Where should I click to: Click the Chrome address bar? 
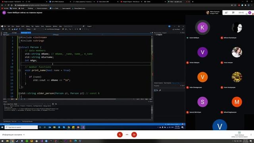121,5
